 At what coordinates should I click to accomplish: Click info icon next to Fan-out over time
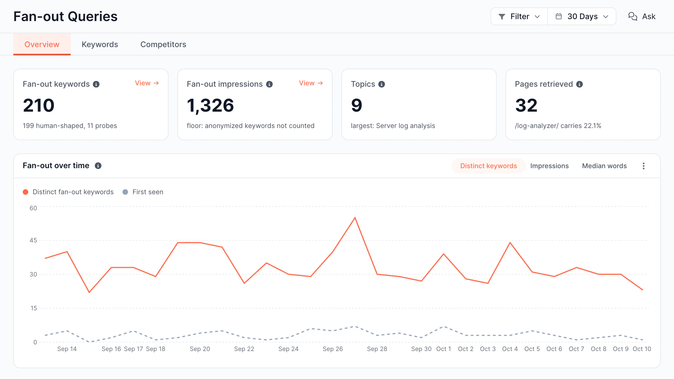(x=98, y=166)
